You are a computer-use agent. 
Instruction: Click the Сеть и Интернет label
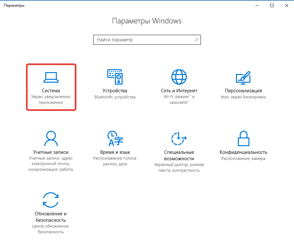tap(179, 91)
